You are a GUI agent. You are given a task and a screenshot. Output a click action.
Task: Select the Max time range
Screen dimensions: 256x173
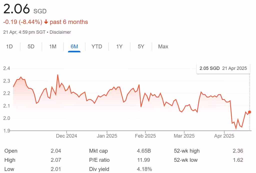pos(163,46)
